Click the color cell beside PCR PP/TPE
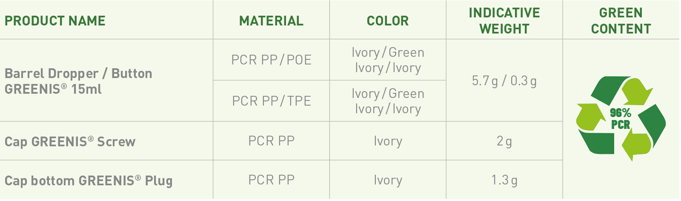This screenshot has height=201, width=681. tap(388, 101)
